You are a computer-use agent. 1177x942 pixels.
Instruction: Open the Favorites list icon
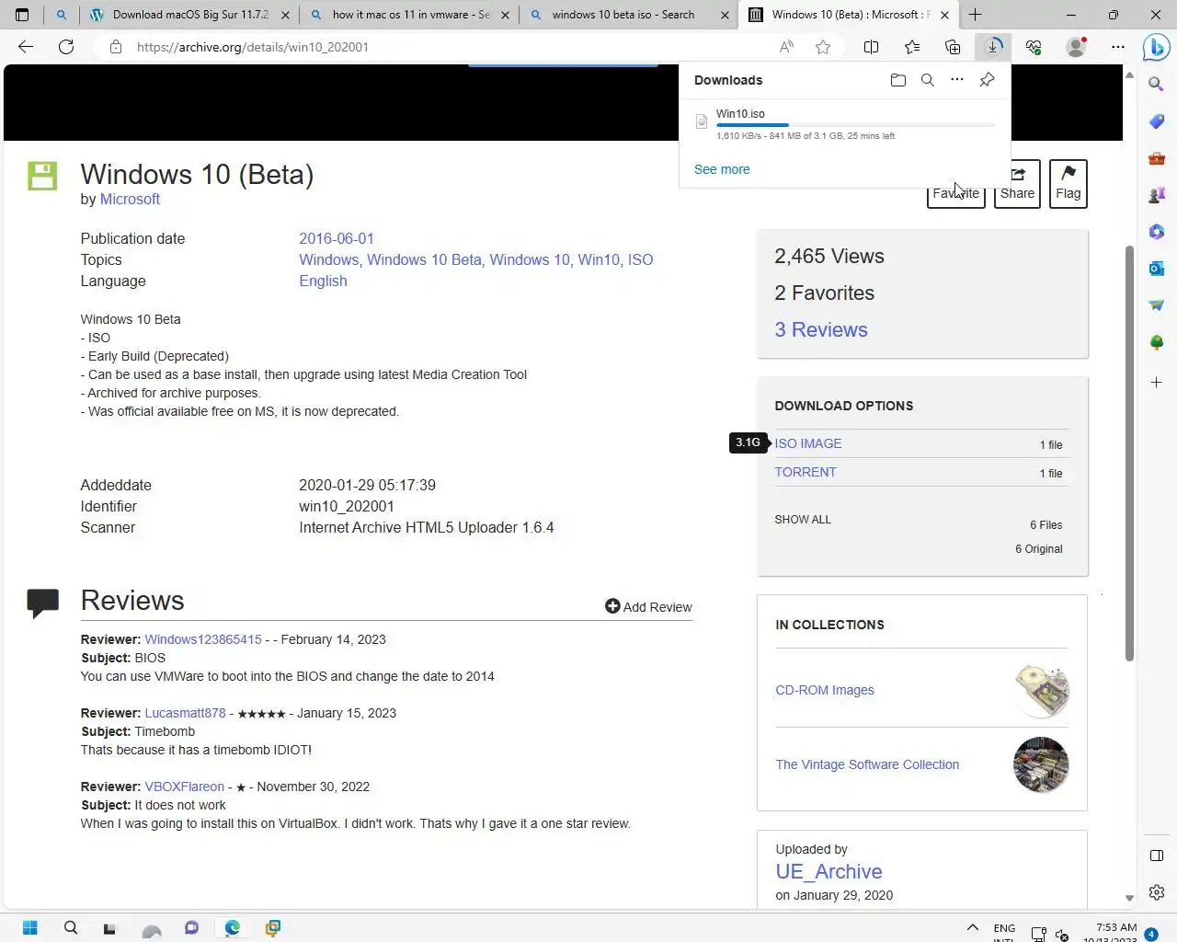[x=911, y=47]
